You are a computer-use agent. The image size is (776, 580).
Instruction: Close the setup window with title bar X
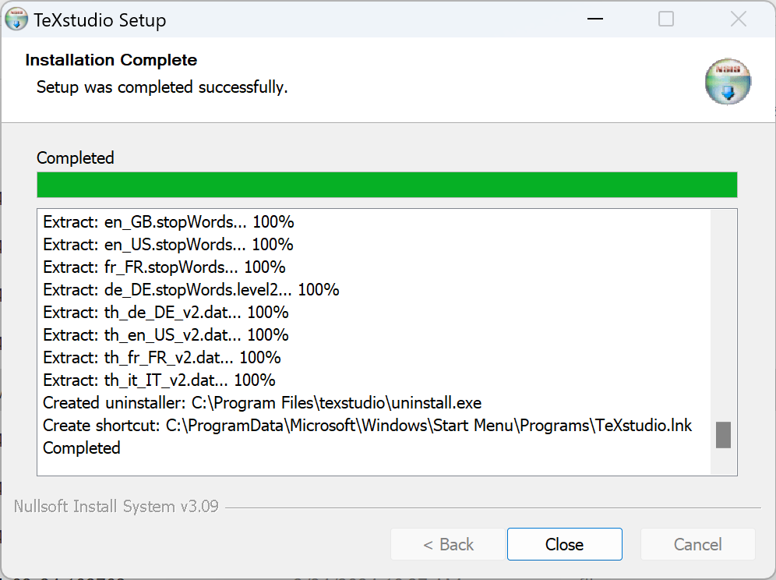click(738, 19)
